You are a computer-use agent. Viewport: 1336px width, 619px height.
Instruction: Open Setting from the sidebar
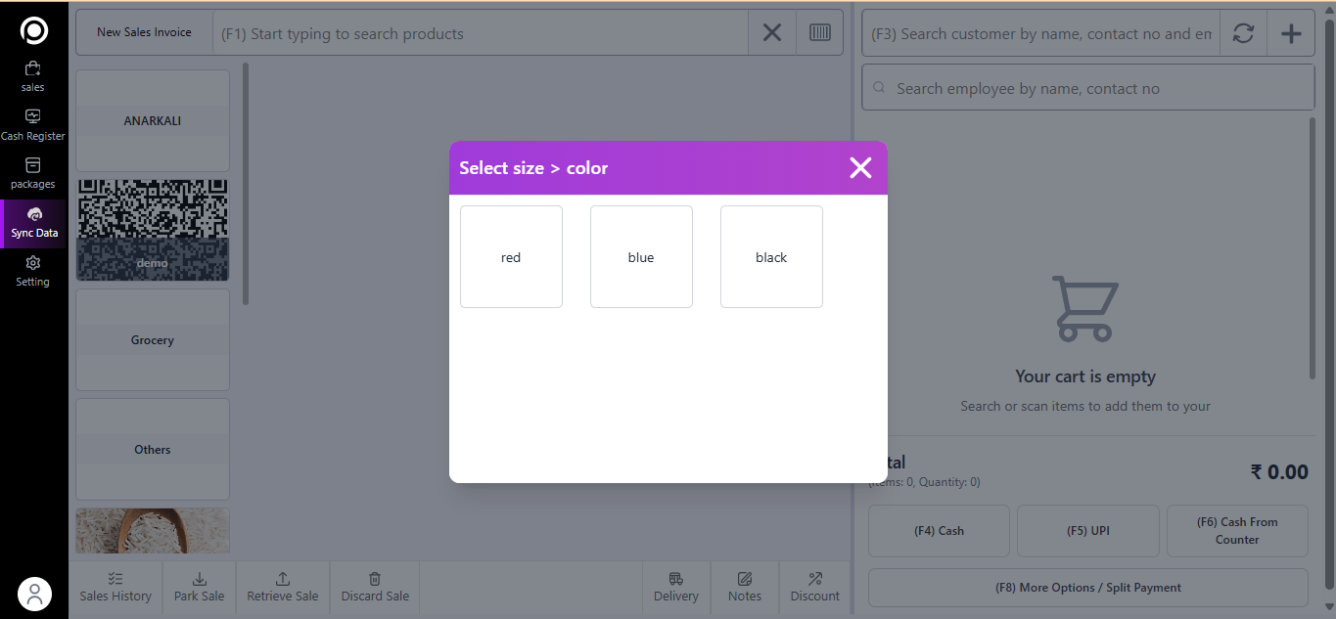click(x=33, y=271)
